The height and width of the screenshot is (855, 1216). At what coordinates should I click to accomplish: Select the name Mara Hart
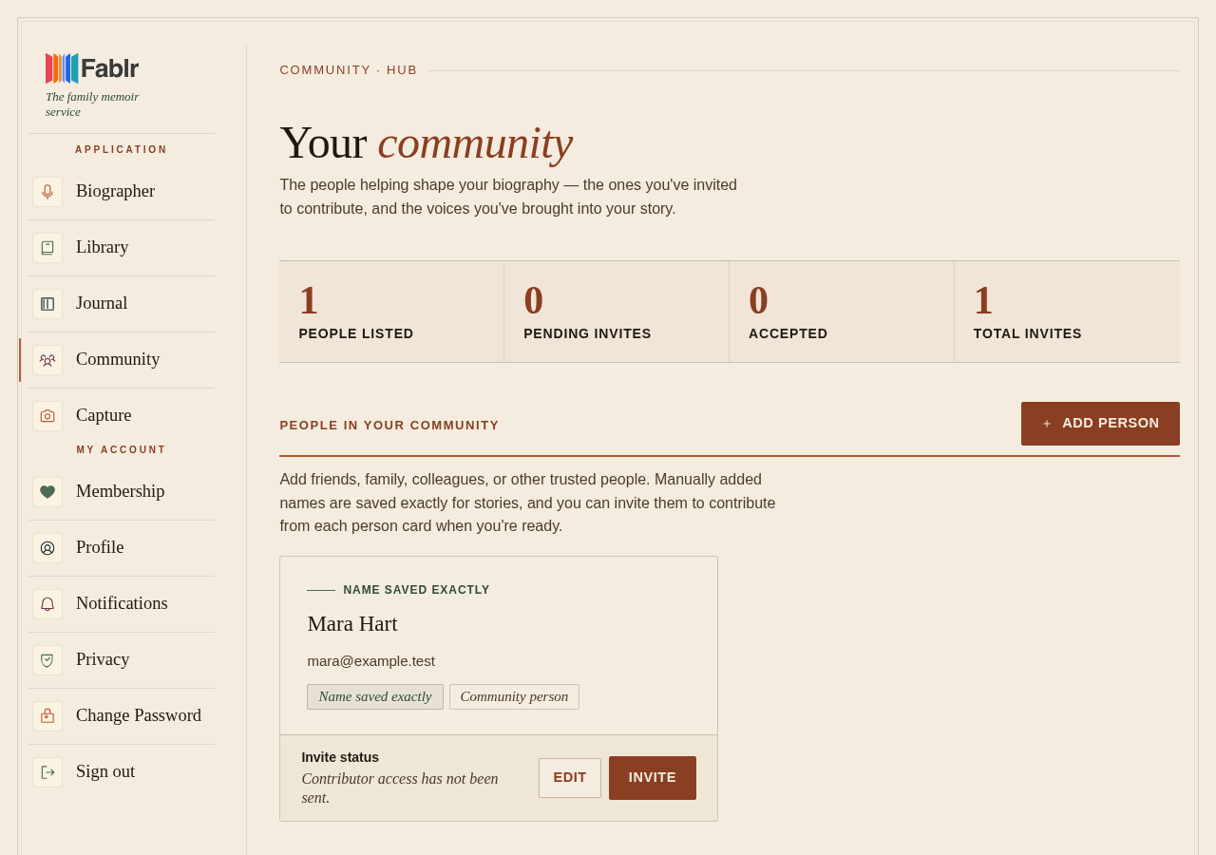click(352, 624)
